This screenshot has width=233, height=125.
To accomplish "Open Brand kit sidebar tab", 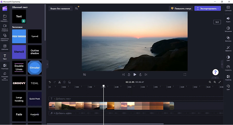I will click(5, 76).
